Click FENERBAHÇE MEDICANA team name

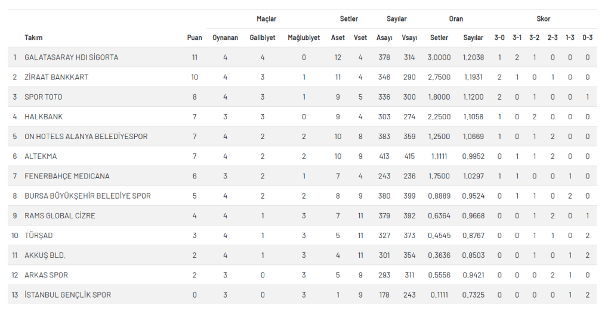(67, 176)
